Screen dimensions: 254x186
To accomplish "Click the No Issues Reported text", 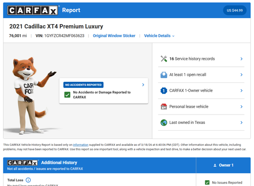I will [227, 183].
